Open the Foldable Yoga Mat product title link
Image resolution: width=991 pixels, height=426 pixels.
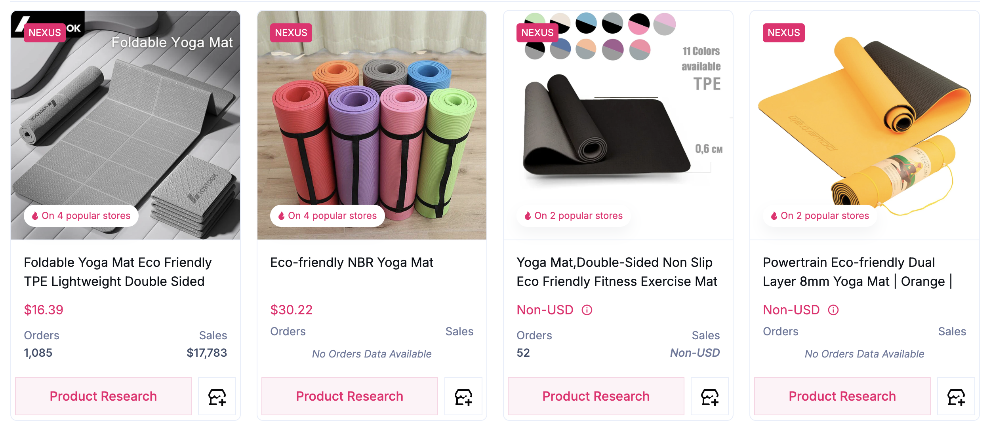click(118, 272)
